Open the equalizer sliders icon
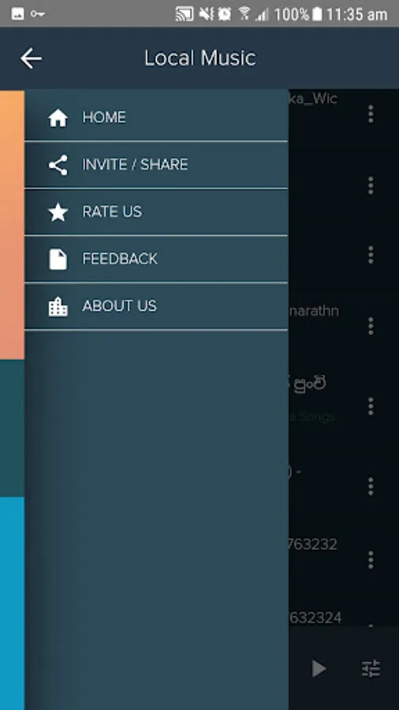399x710 pixels. [371, 669]
